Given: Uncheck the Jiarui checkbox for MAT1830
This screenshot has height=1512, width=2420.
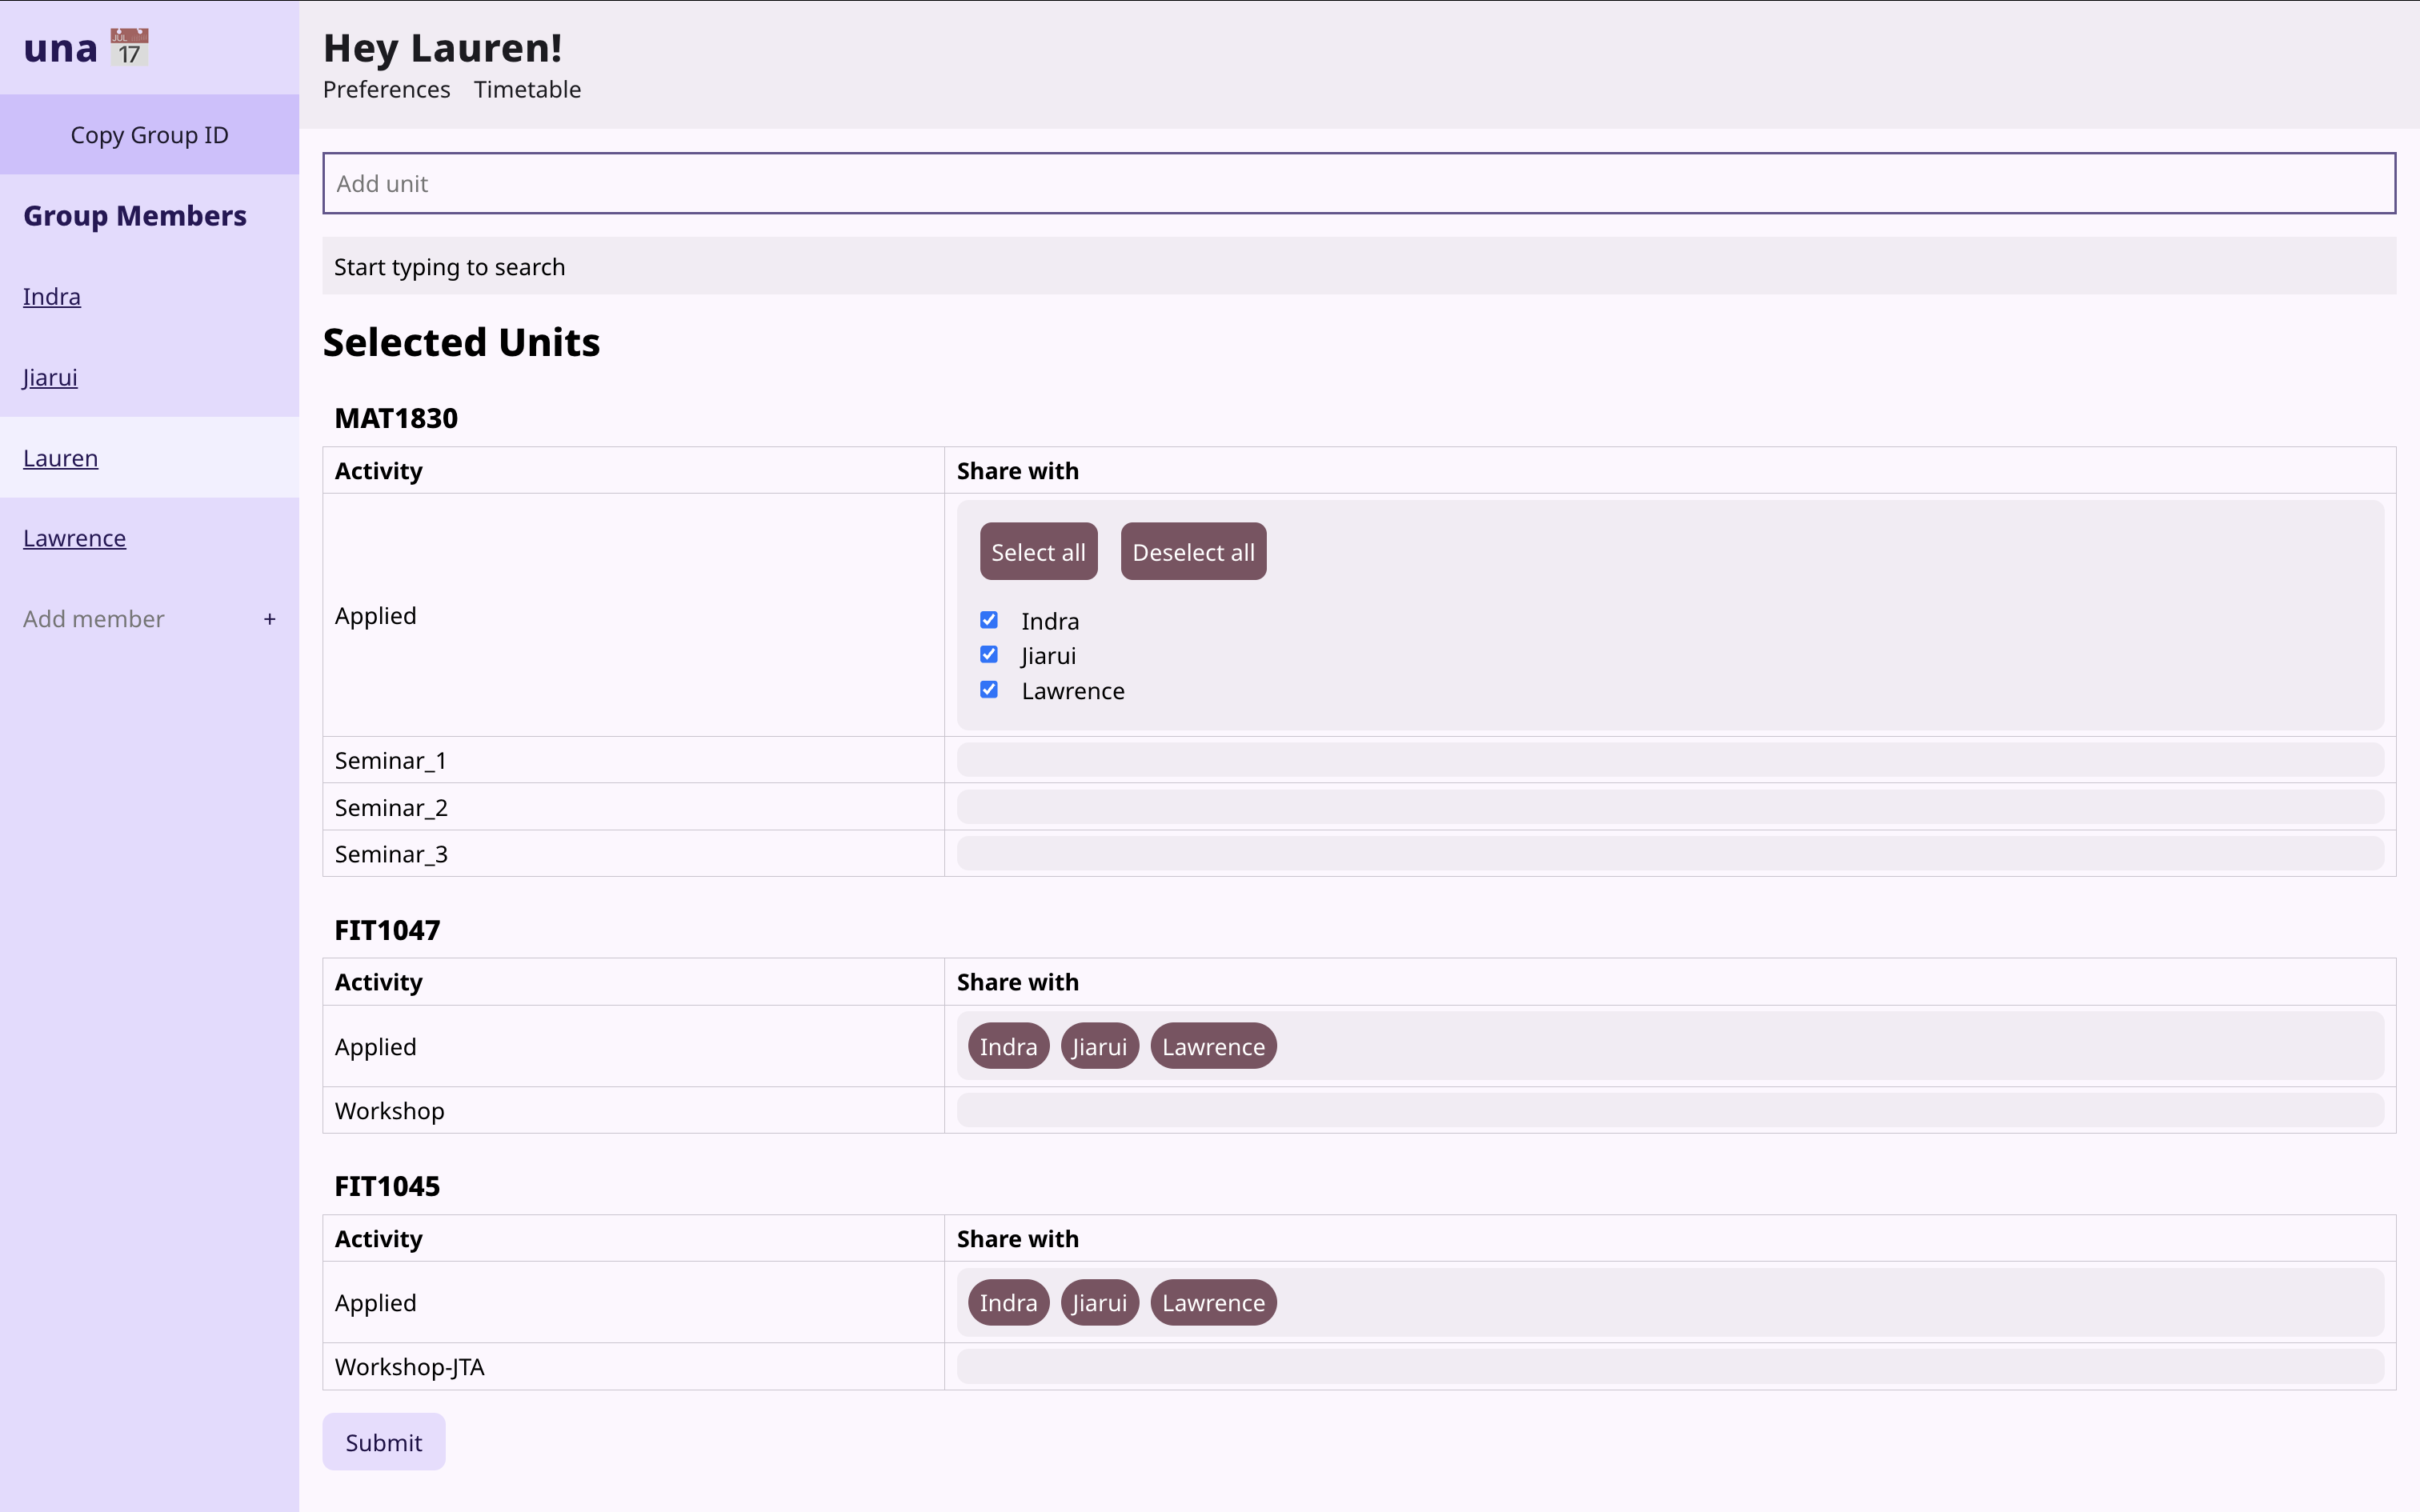Looking at the screenshot, I should pyautogui.click(x=989, y=655).
